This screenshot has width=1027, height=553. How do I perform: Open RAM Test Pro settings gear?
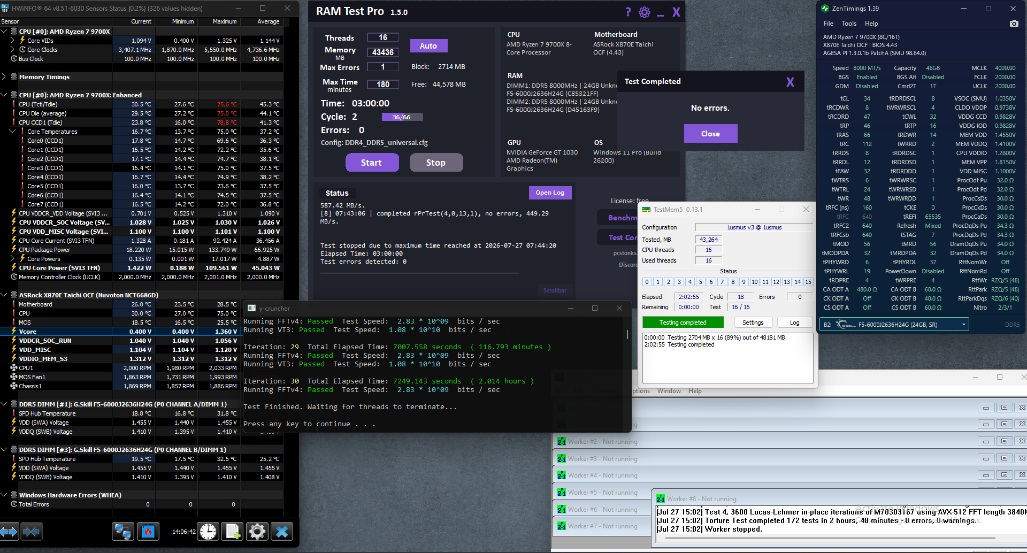coord(645,12)
